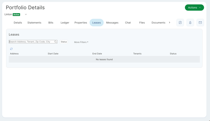Switch to the Details tab
This screenshot has height=121, width=210.
18,23
